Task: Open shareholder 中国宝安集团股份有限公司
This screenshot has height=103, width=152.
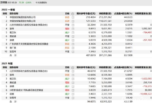Action: click(22, 21)
